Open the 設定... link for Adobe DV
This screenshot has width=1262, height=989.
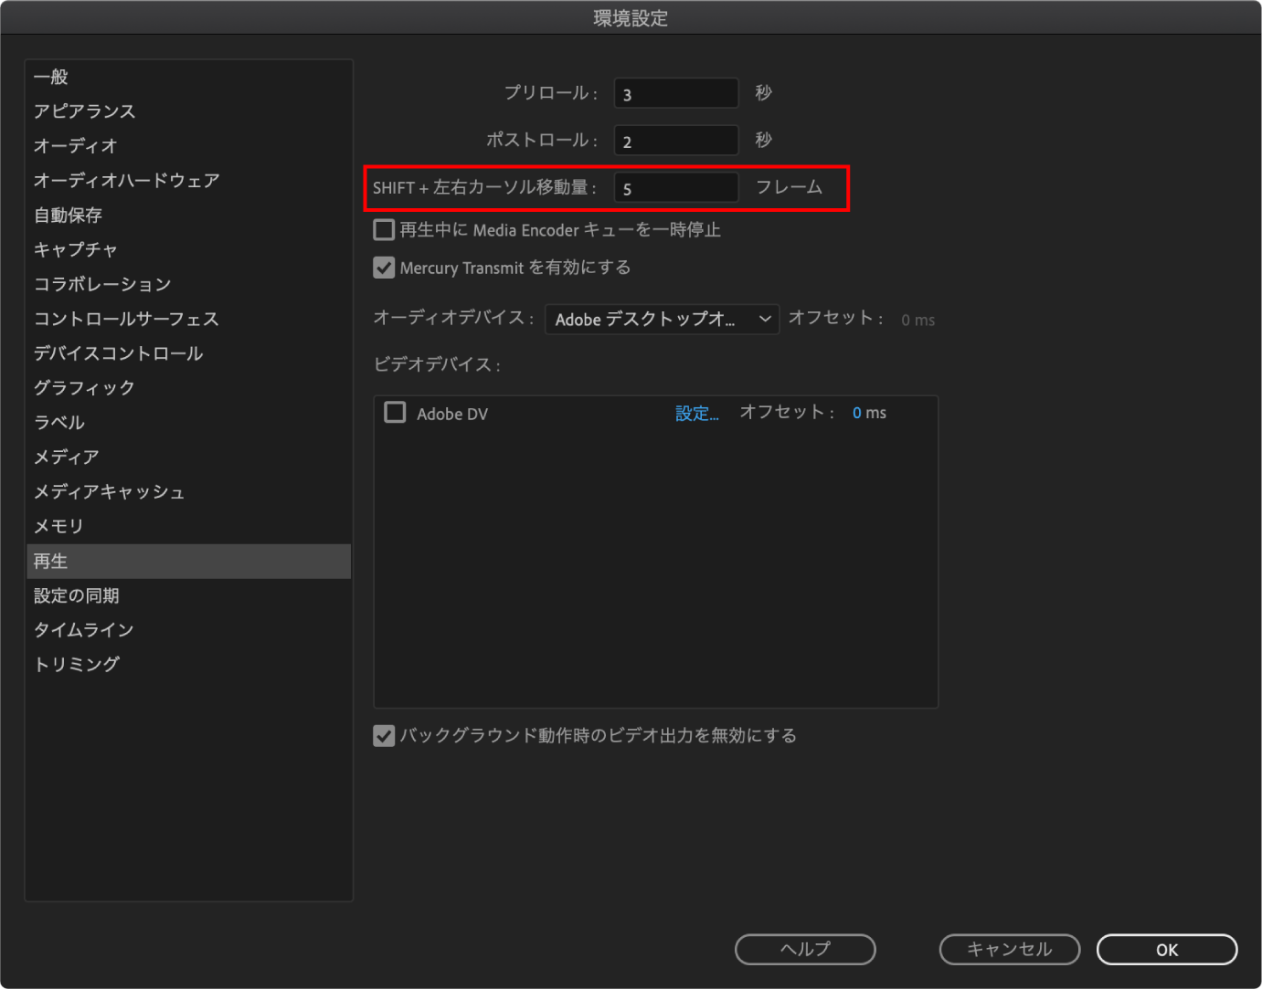[697, 413]
